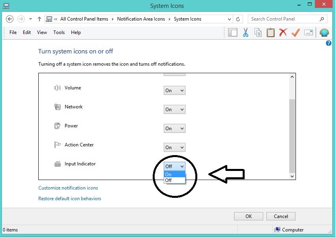The height and width of the screenshot is (237, 335).
Task: Click the Power label
Action: tap(71, 126)
